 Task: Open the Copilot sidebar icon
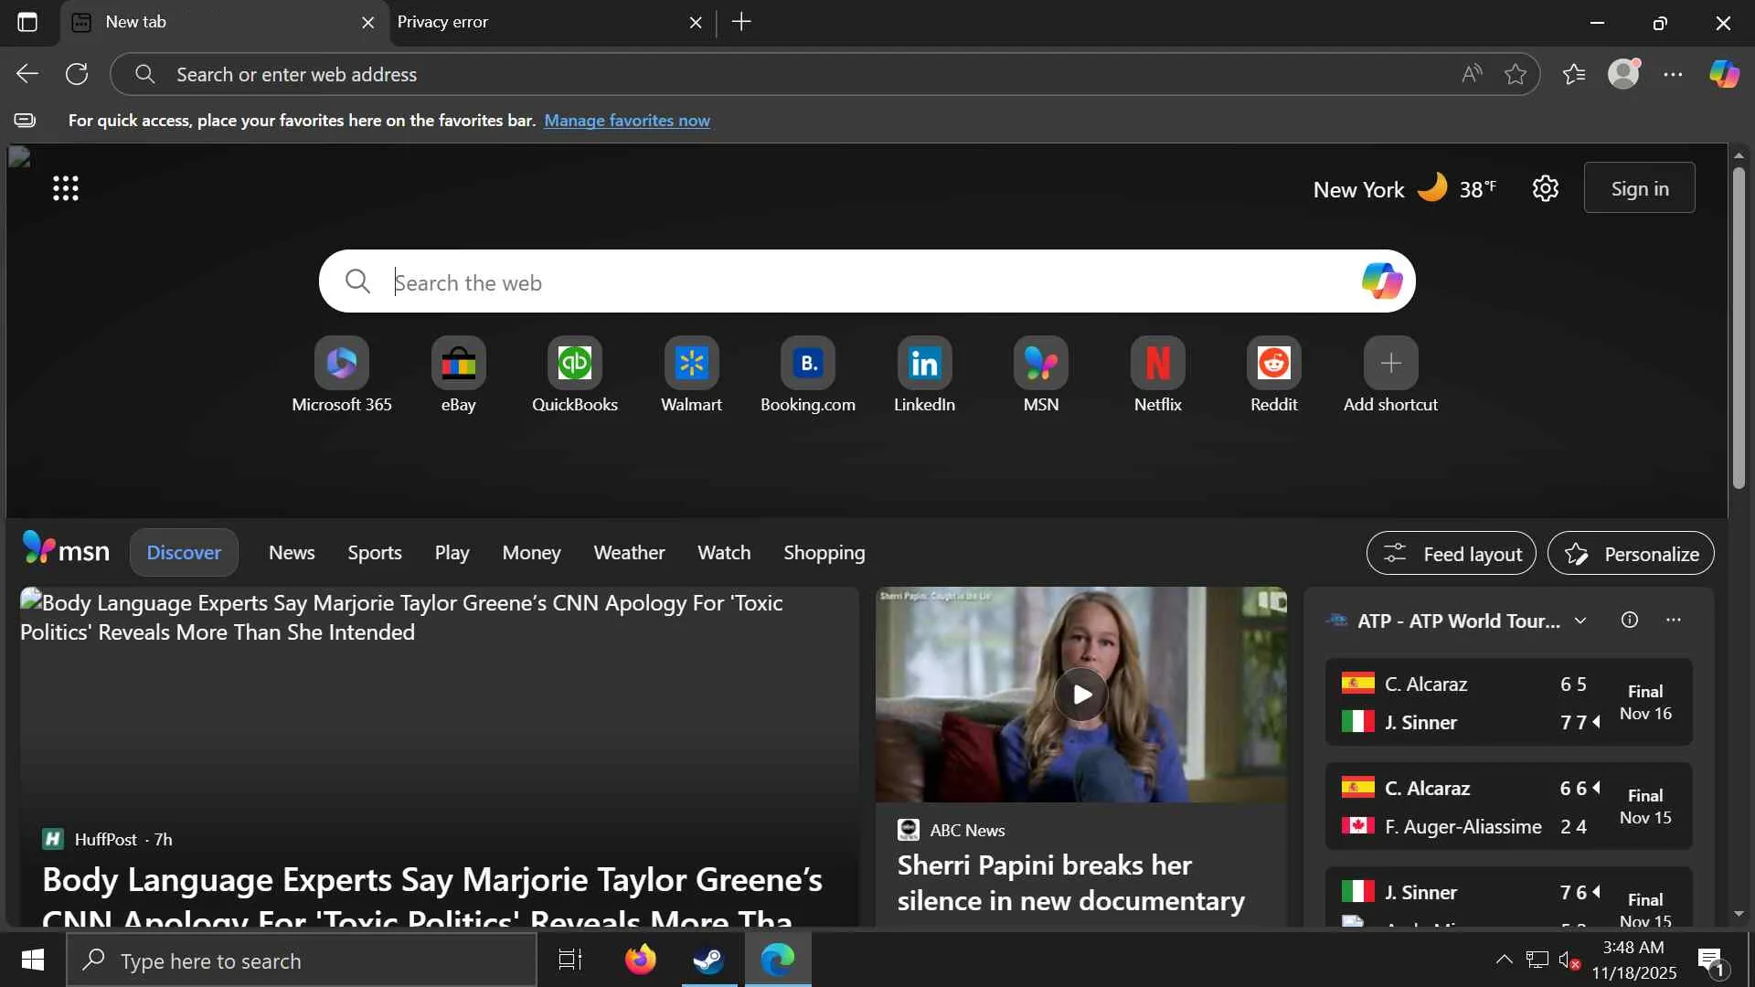[x=1724, y=74]
